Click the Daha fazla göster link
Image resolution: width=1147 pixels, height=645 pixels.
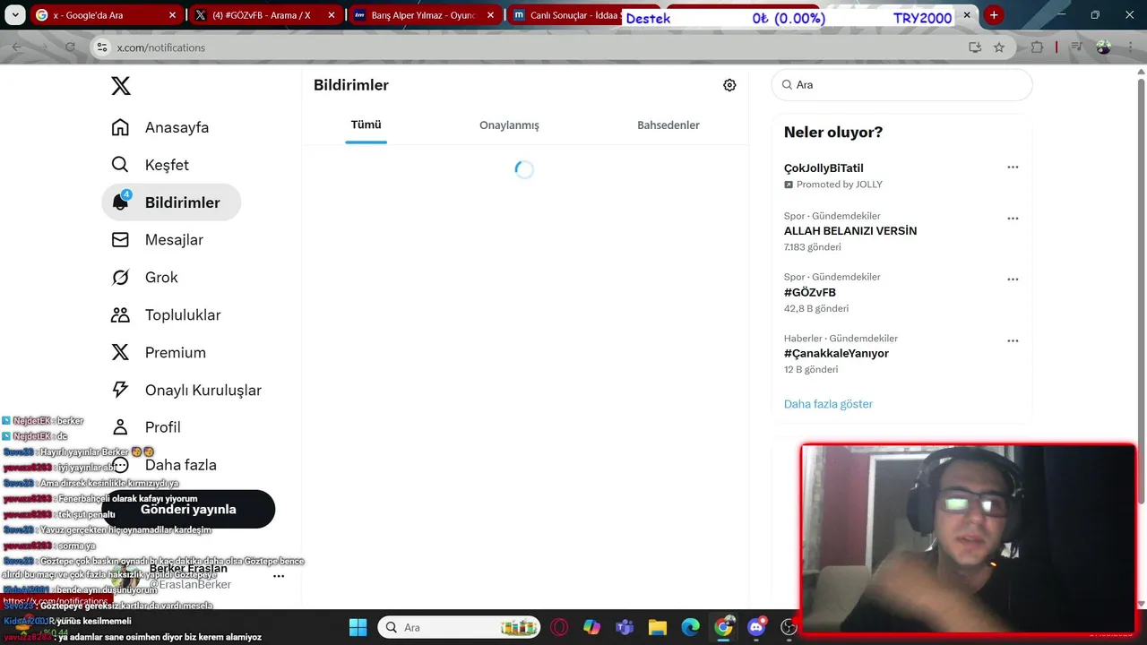828,404
